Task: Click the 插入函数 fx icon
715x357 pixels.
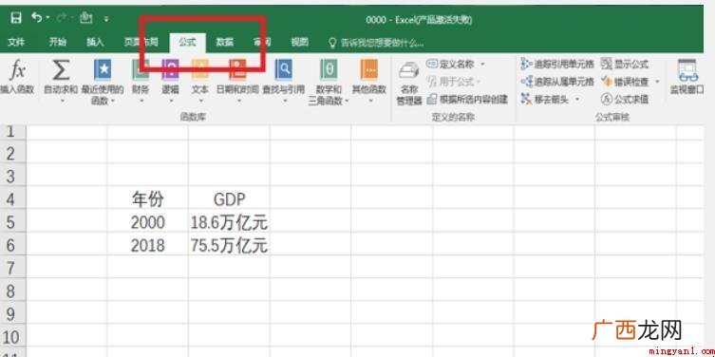Action: click(17, 69)
